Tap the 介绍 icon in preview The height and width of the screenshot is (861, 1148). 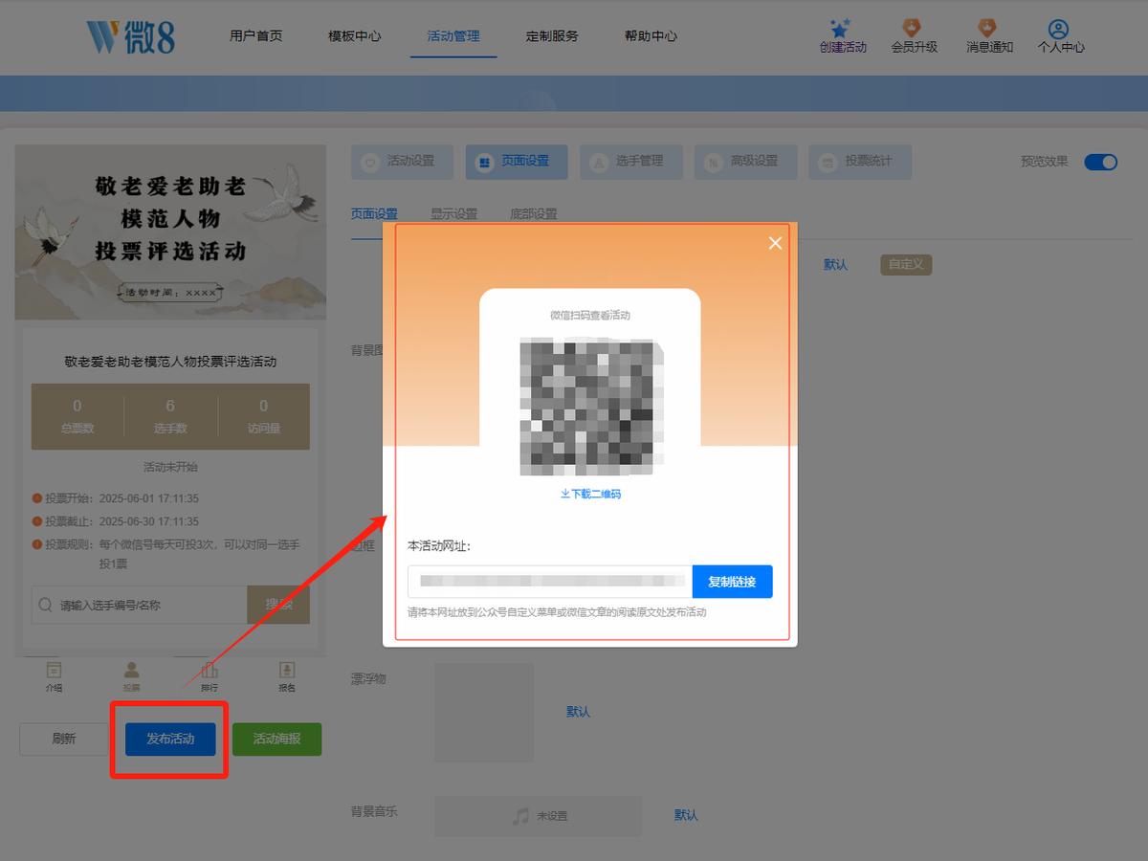click(54, 671)
